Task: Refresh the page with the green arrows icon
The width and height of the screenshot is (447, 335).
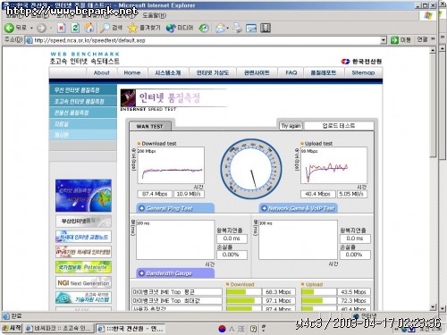Action: (75, 28)
